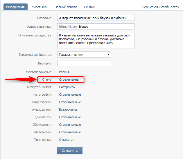Image resolution: width=183 pixels, height=159 pixels.
Task: Click the Название text field
Action: click(96, 18)
